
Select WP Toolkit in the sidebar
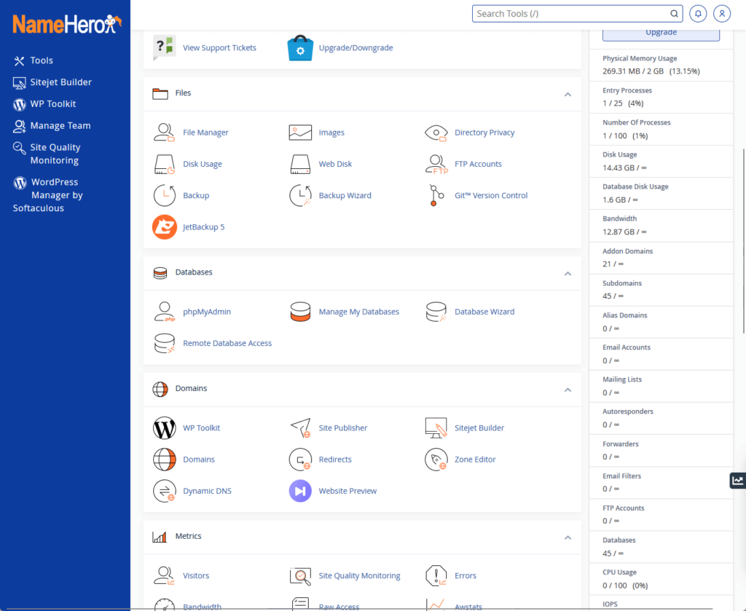[52, 104]
